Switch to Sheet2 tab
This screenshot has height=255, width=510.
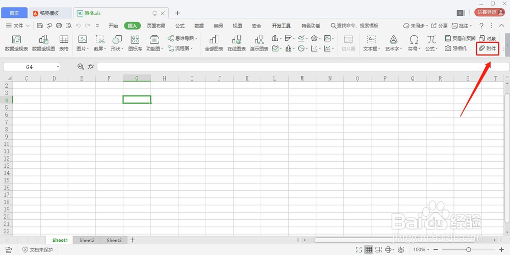(x=87, y=240)
